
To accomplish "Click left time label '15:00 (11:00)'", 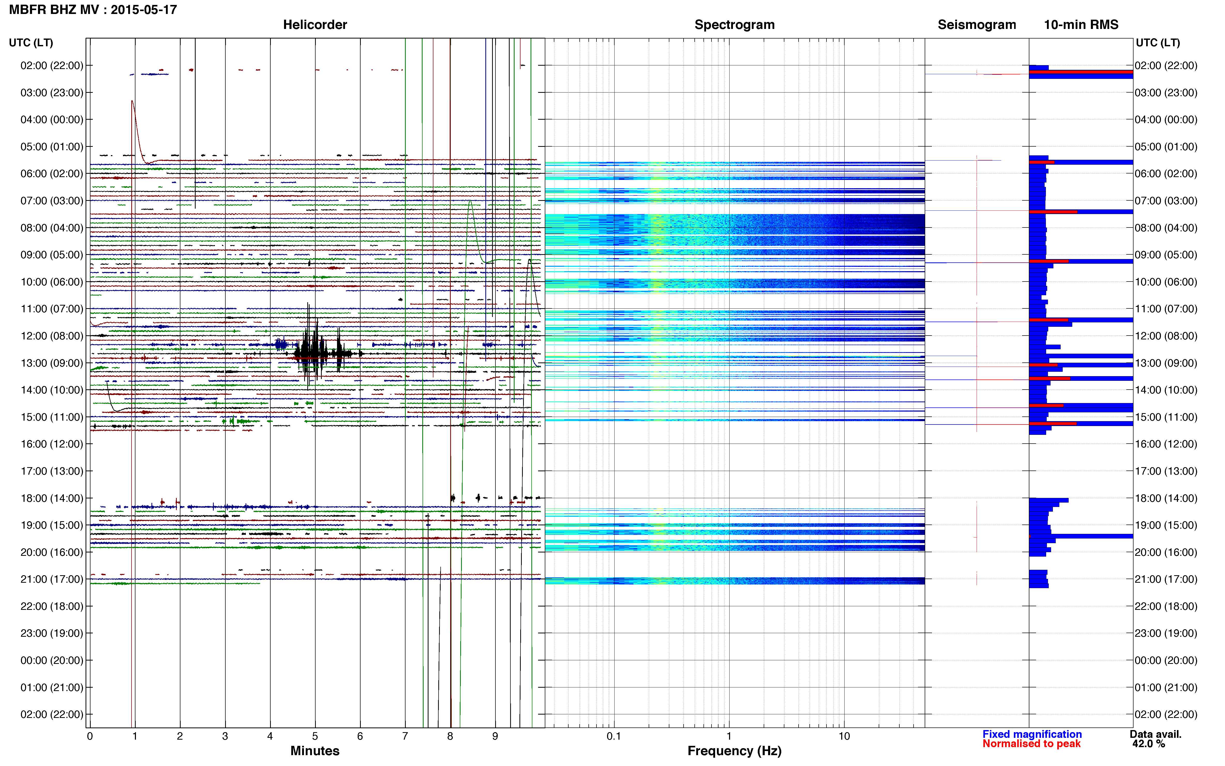I will click(x=52, y=417).
